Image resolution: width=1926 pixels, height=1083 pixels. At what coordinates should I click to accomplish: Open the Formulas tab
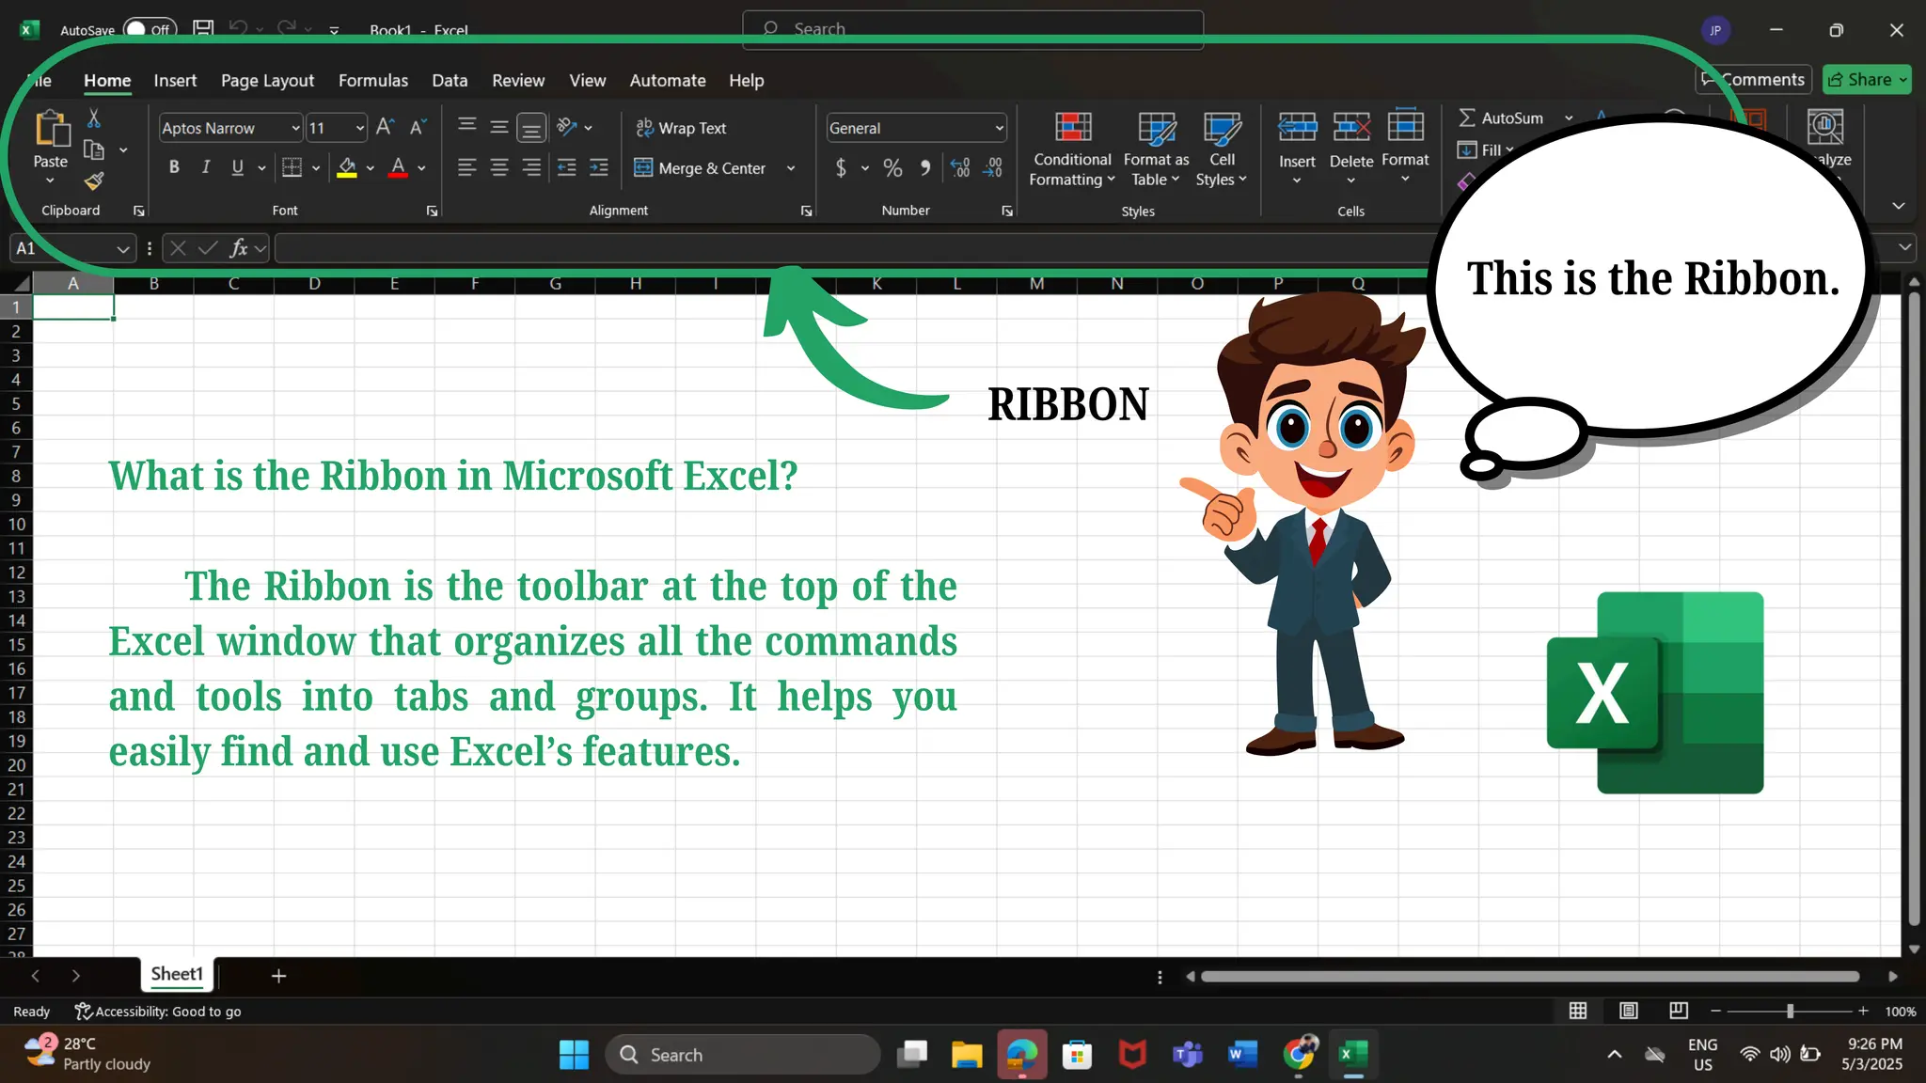tap(373, 81)
